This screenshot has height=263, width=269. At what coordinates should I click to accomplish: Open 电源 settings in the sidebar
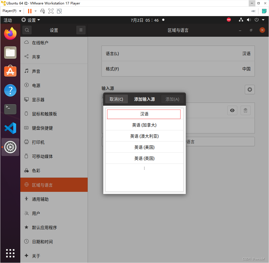pyautogui.click(x=54, y=85)
